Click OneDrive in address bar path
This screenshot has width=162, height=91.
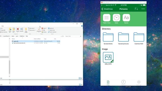[22, 36]
